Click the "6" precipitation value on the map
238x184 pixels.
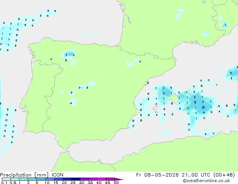[203, 107]
